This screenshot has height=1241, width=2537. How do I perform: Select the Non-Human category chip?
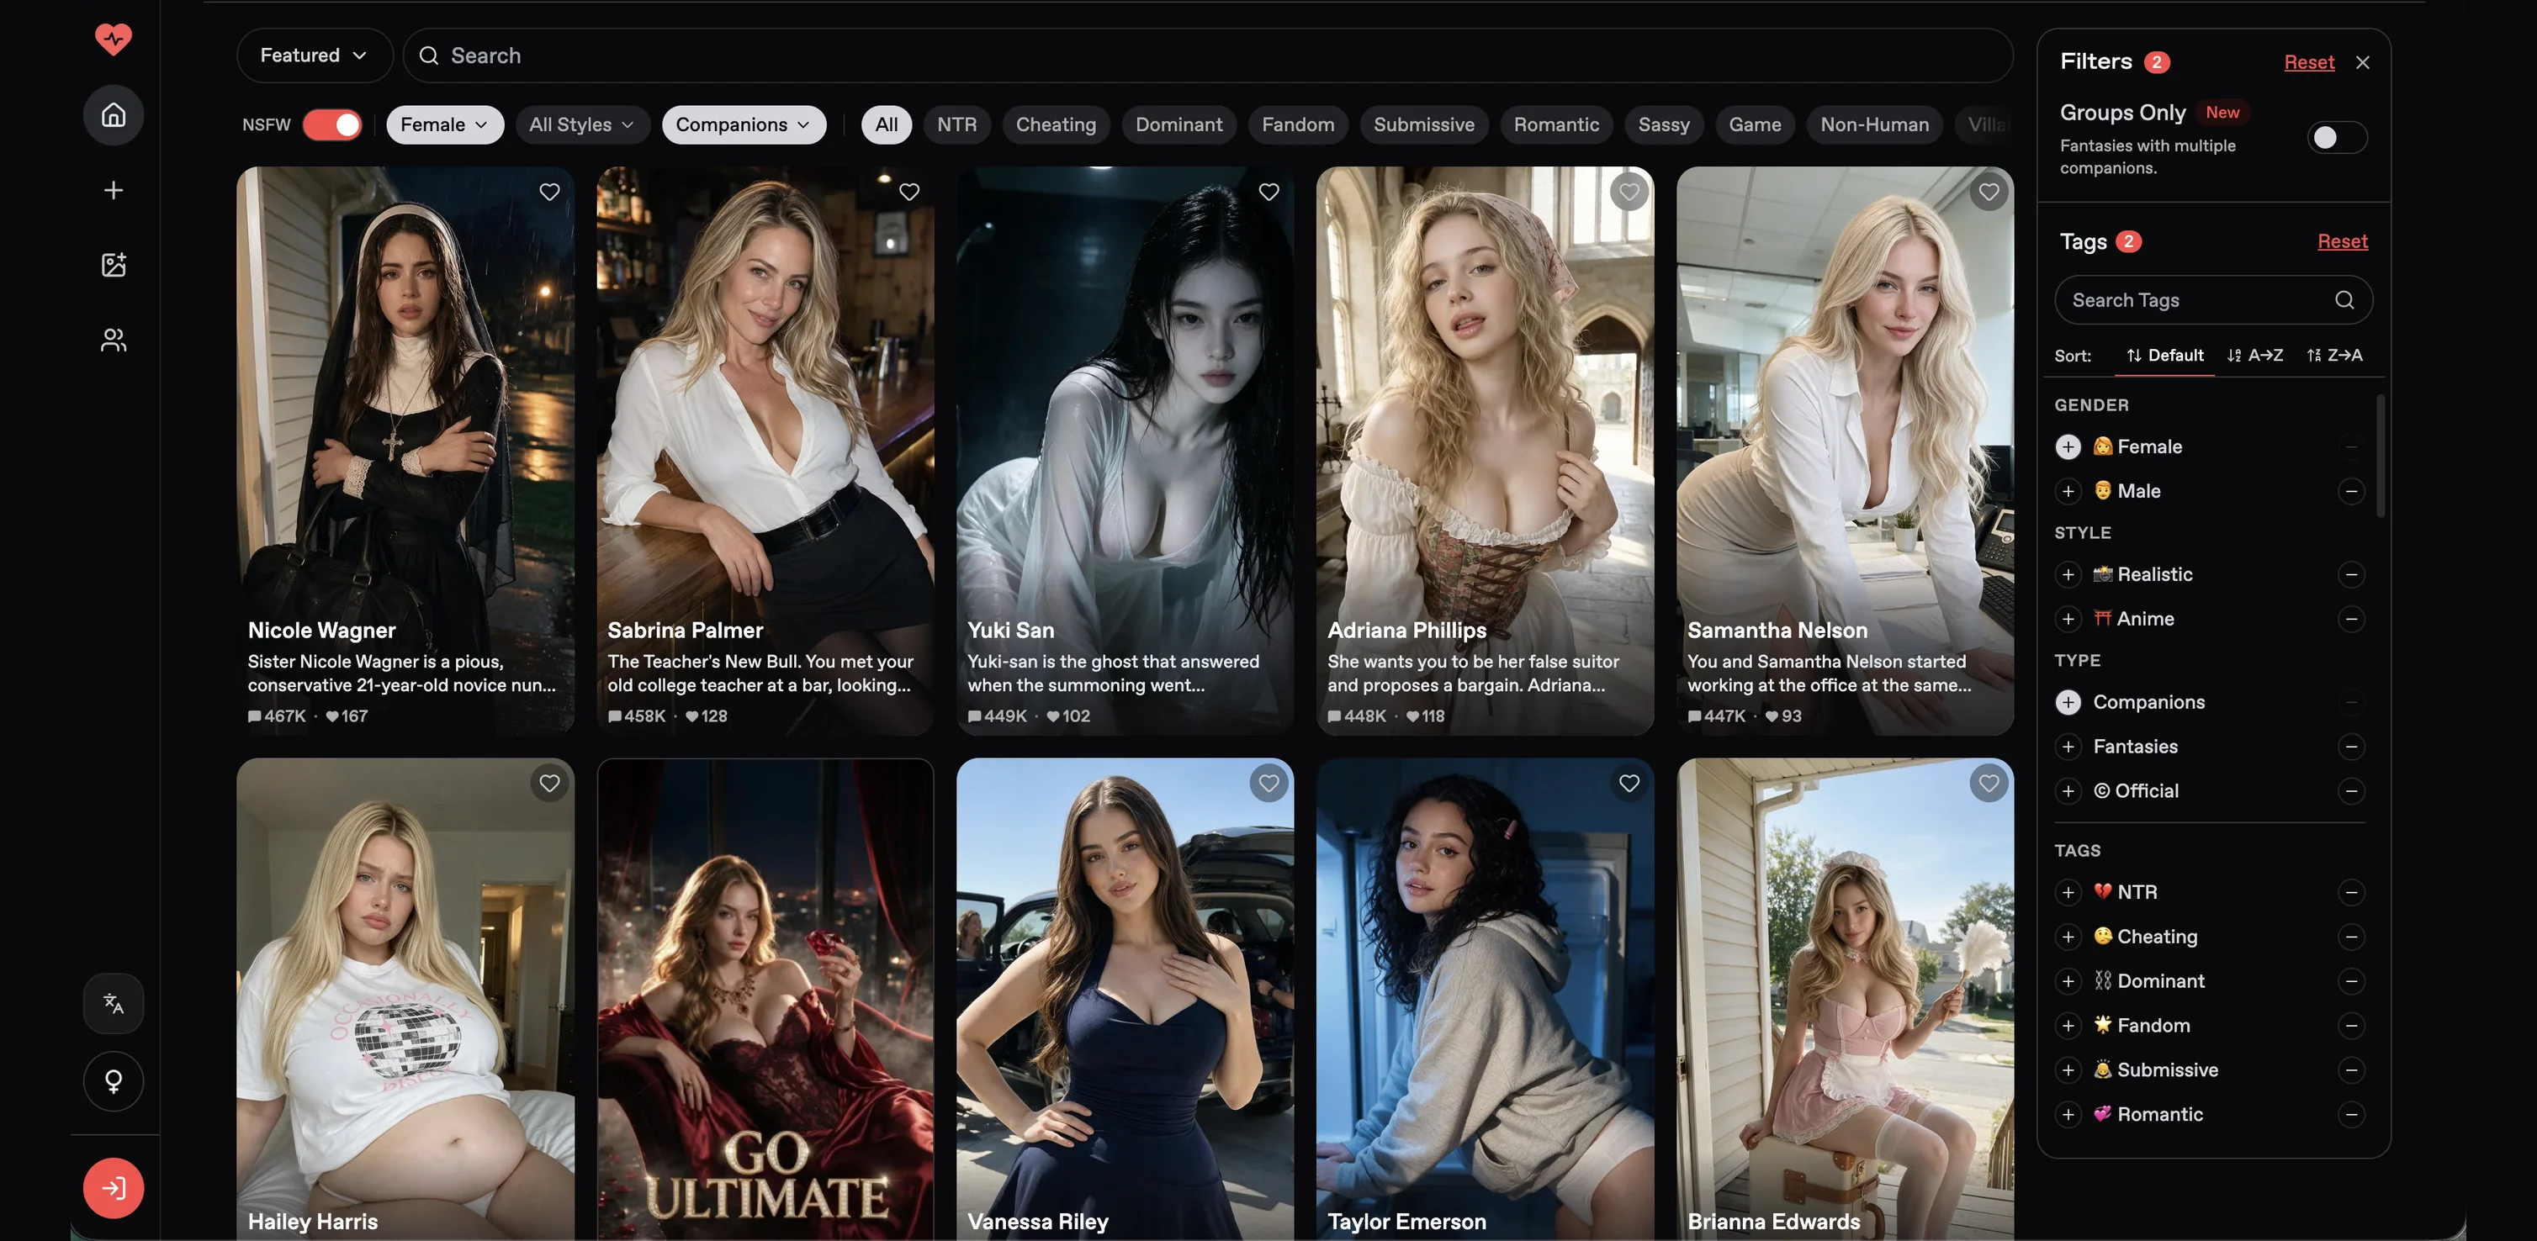1874,125
